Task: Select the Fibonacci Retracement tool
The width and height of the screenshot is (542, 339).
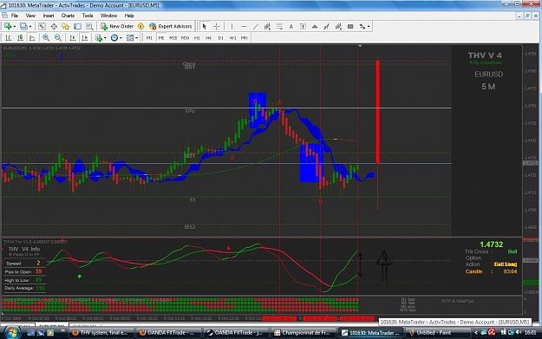Action: click(279, 26)
